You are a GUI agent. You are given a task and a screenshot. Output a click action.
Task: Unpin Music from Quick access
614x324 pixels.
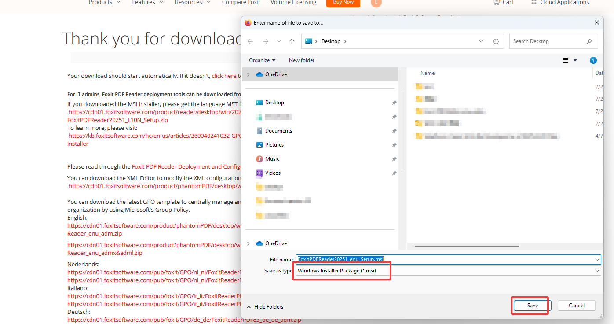[x=394, y=159]
